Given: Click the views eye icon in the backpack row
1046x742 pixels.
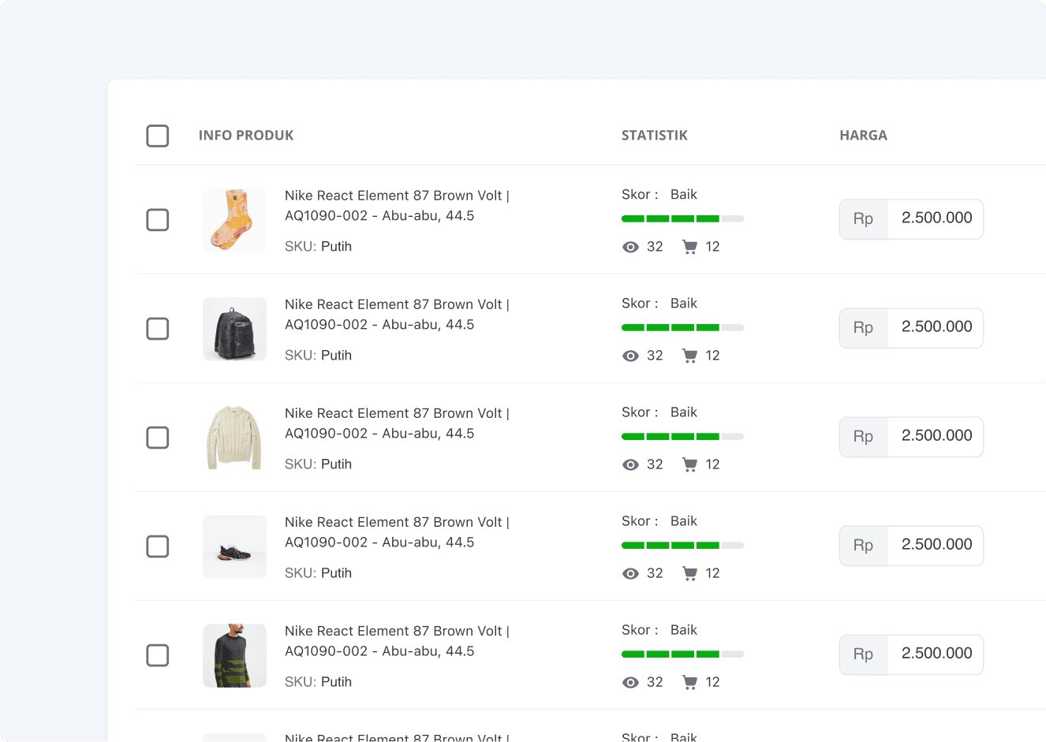Looking at the screenshot, I should click(630, 356).
